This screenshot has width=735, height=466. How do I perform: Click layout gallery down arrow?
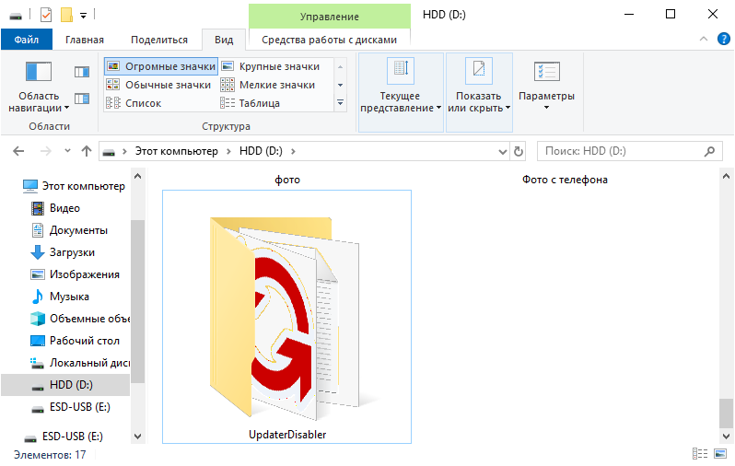340,85
